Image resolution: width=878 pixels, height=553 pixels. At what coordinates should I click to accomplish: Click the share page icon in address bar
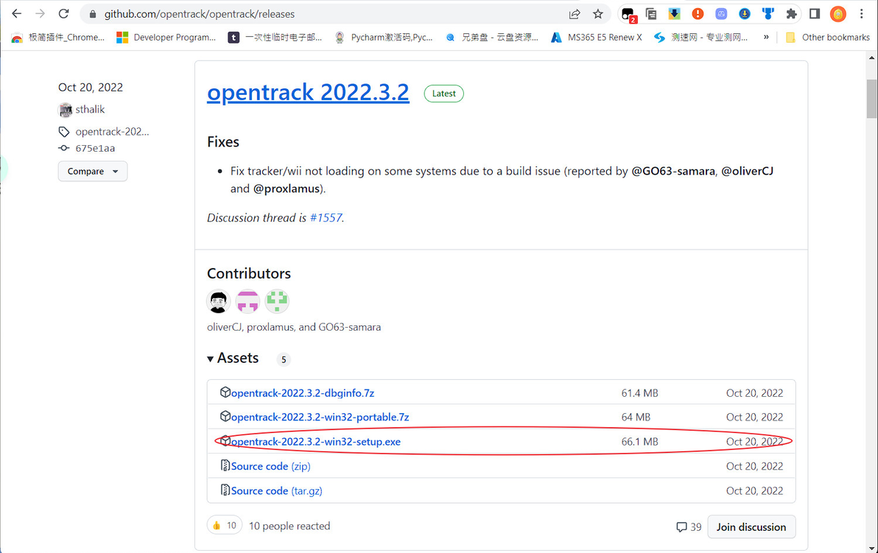(575, 14)
